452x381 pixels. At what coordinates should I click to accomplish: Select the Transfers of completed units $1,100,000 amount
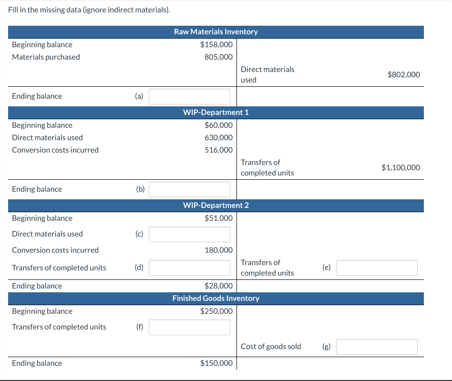401,167
